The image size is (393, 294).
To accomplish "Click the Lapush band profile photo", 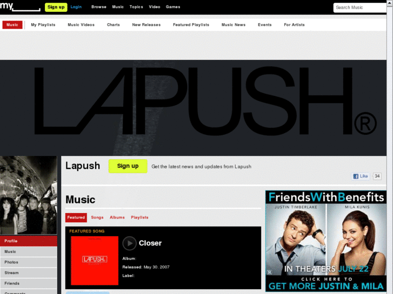I will pyautogui.click(x=29, y=195).
